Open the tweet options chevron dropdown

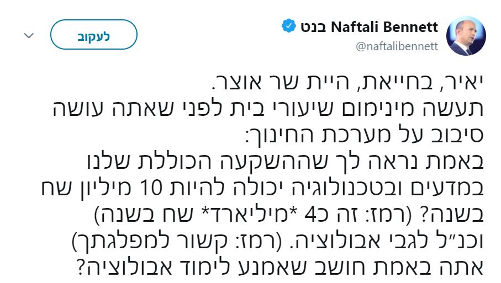[x=29, y=35]
